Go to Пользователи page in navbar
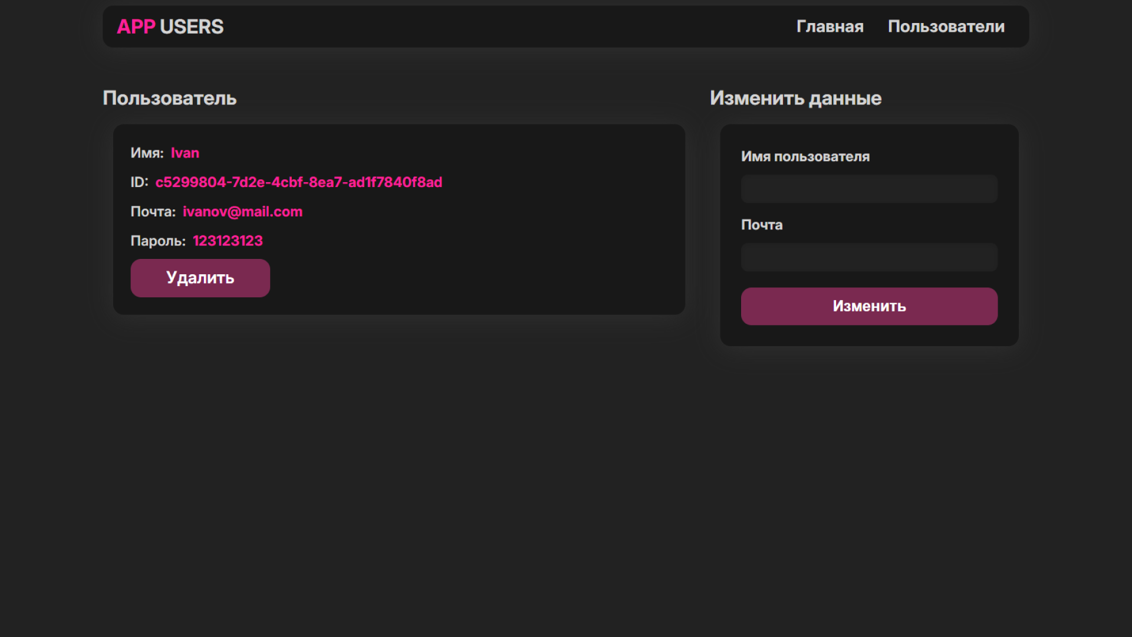Screen dimensions: 1132x637 pyautogui.click(x=946, y=27)
